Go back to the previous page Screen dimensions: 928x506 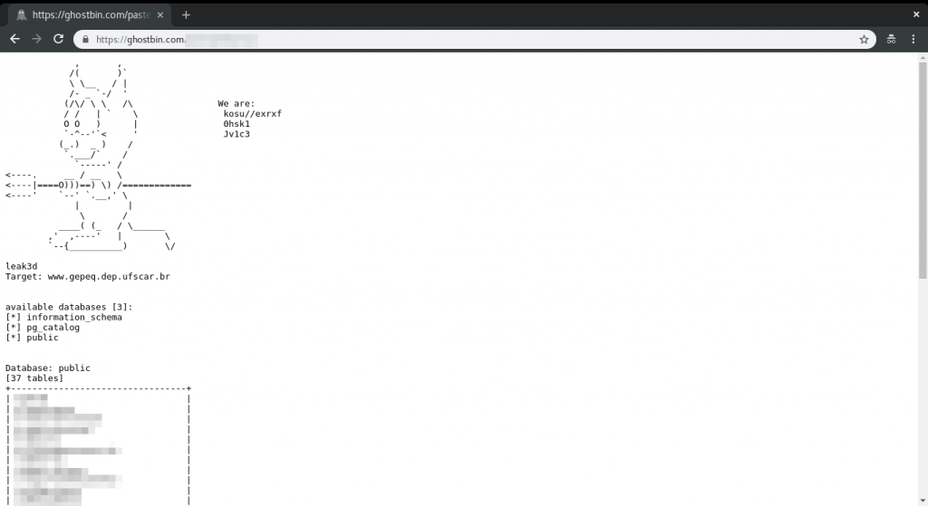(x=14, y=39)
